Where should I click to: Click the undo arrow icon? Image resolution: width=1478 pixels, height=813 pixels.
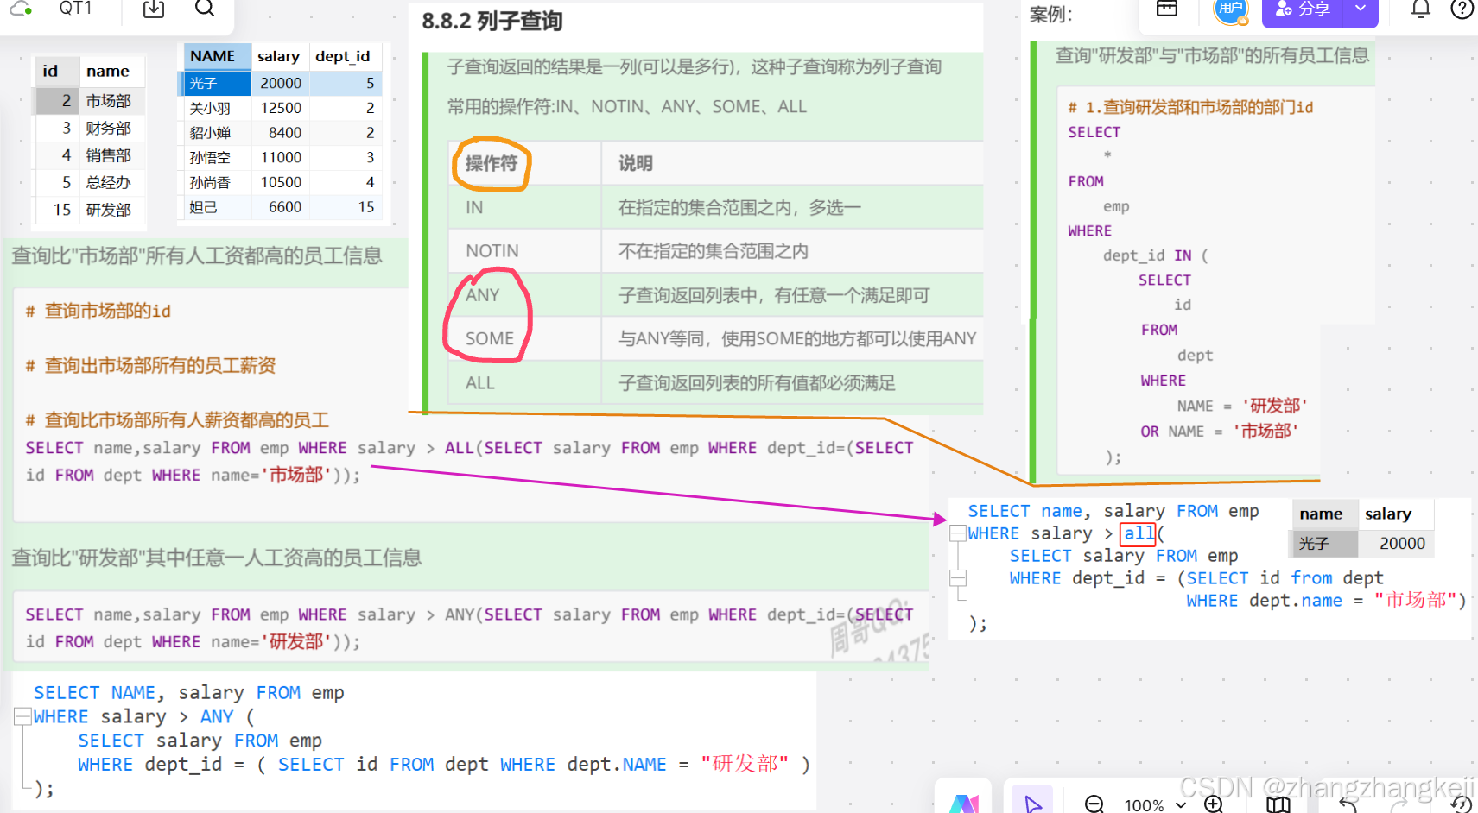click(1349, 803)
